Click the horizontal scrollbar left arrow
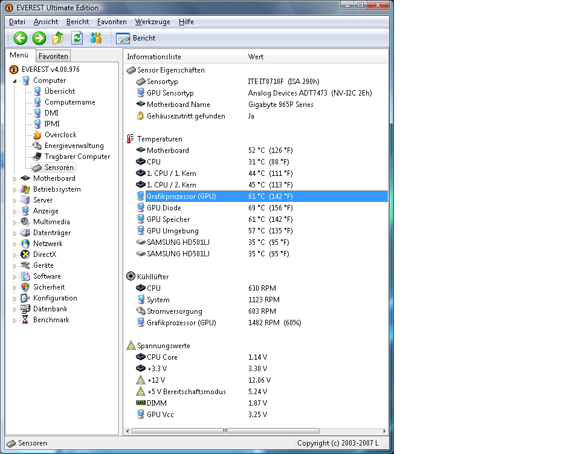 [x=127, y=430]
